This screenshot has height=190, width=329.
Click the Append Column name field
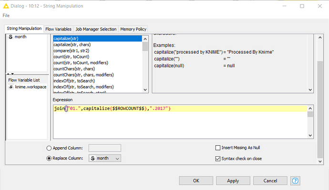tap(105, 148)
